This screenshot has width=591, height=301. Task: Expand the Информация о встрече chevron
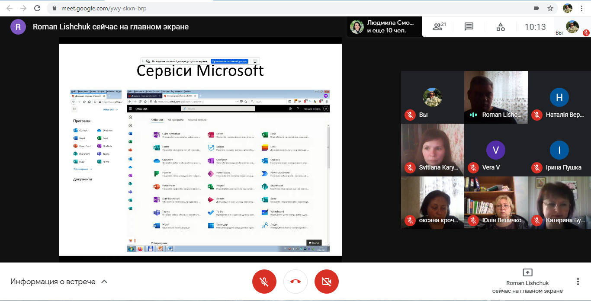[x=104, y=282]
